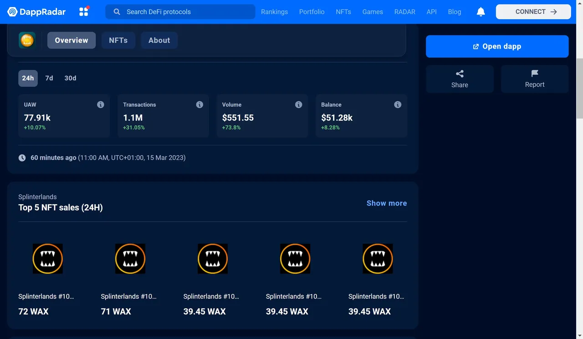Select the 30d time range
The image size is (583, 339).
click(x=70, y=78)
